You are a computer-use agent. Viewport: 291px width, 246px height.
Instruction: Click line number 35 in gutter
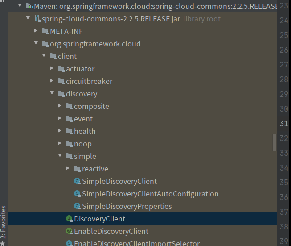point(284,183)
